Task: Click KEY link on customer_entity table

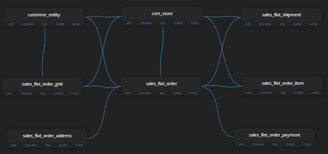Action: 11,24
